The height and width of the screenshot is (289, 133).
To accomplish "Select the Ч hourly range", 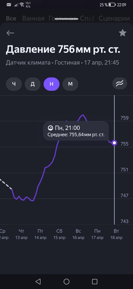I will (x=14, y=84).
